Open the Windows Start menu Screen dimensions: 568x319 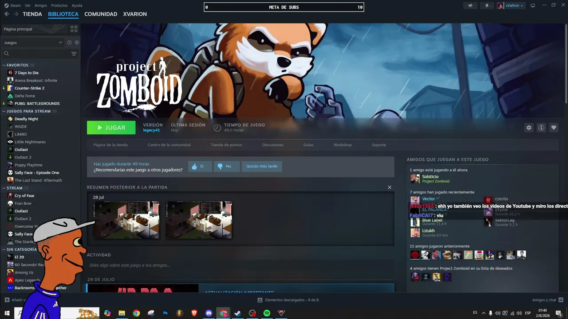tap(7, 313)
